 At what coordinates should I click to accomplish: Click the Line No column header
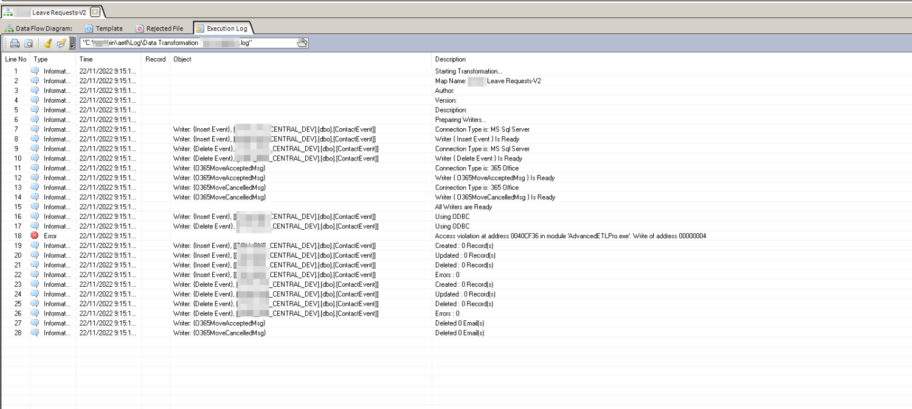[x=16, y=60]
